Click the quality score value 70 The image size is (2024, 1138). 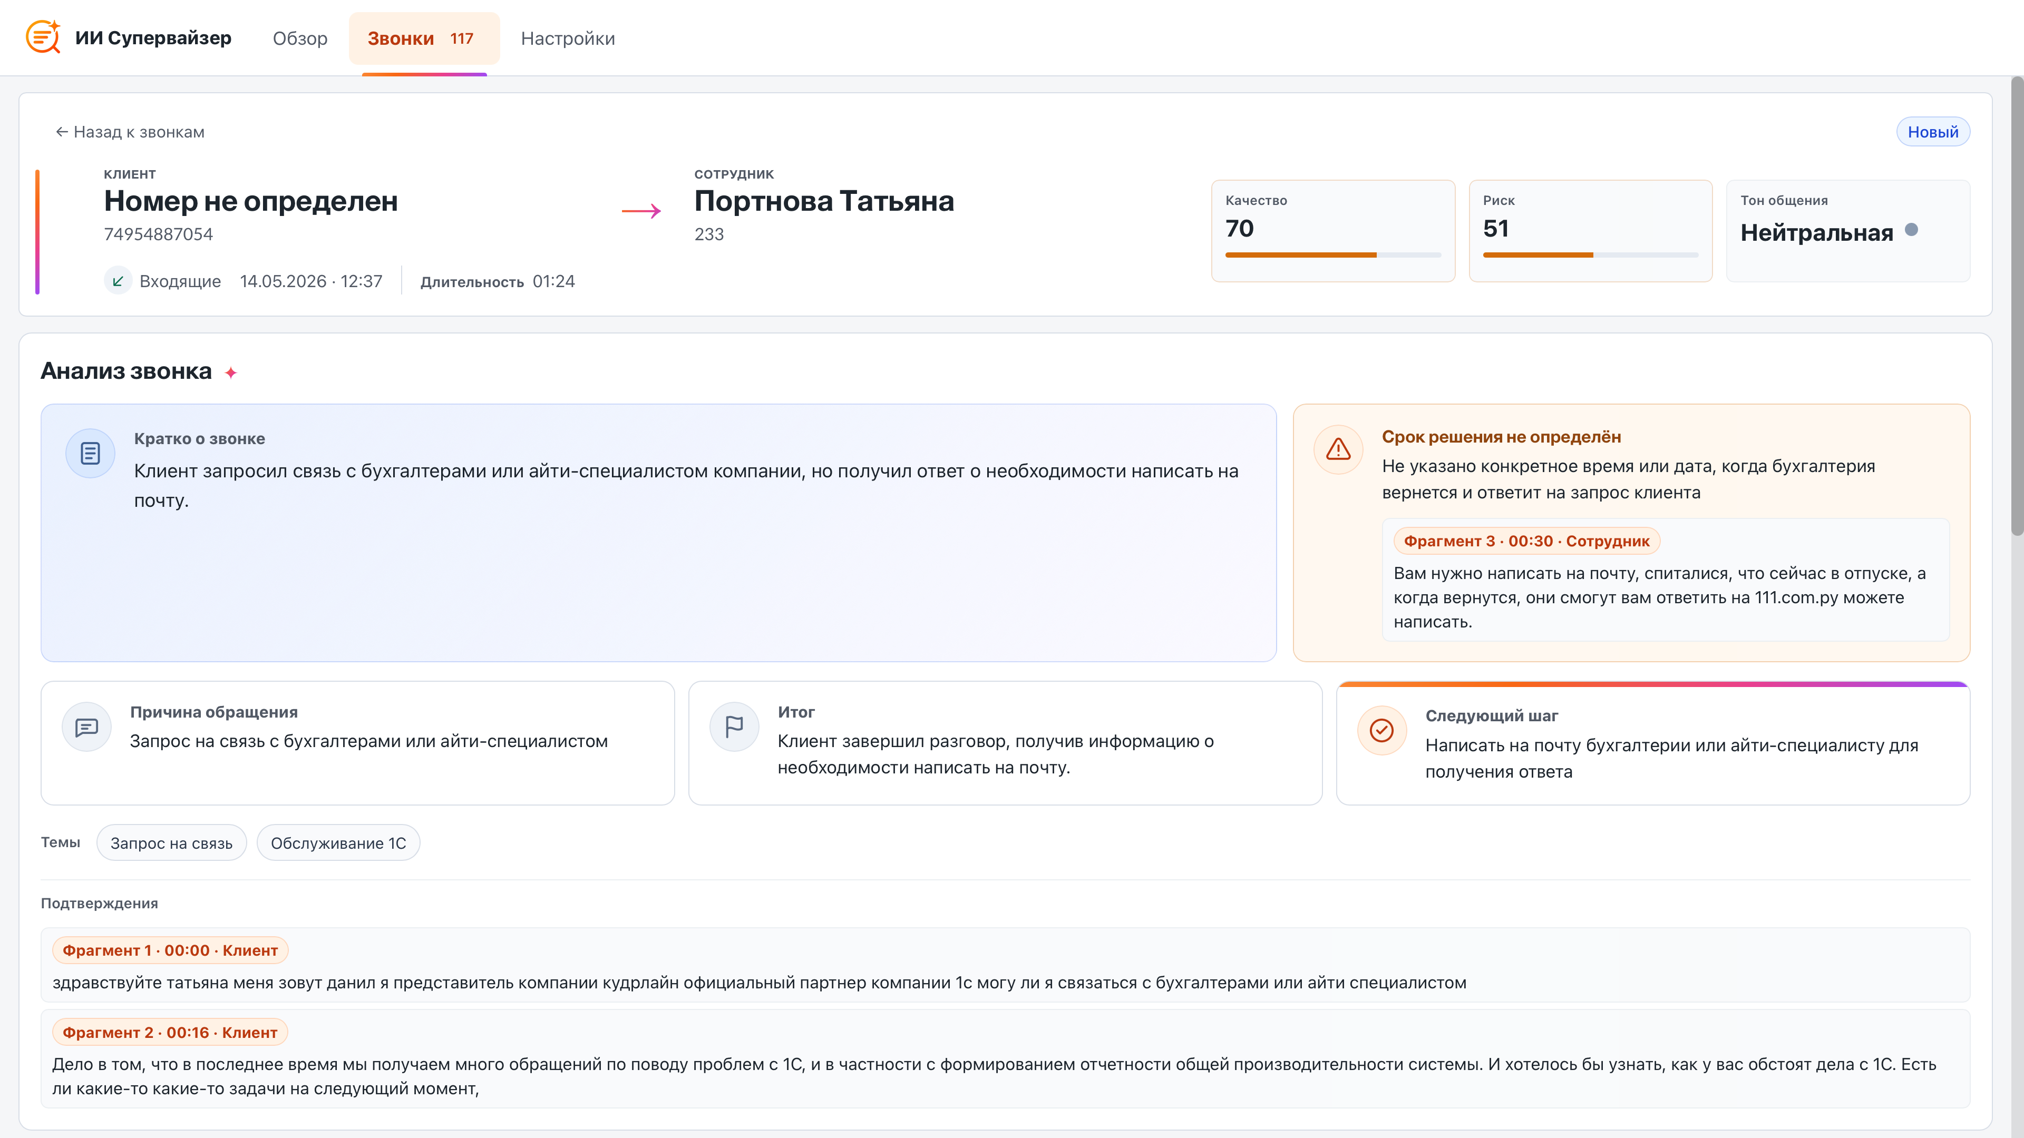click(1239, 229)
